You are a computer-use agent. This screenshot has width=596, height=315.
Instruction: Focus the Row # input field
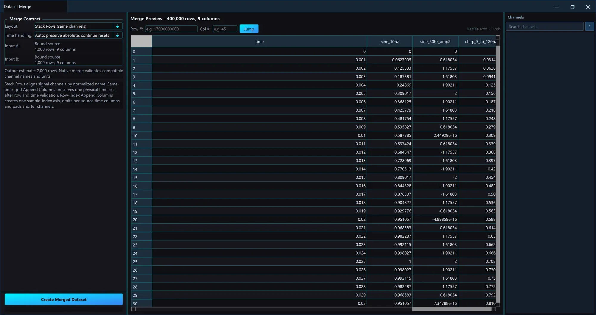coord(171,29)
